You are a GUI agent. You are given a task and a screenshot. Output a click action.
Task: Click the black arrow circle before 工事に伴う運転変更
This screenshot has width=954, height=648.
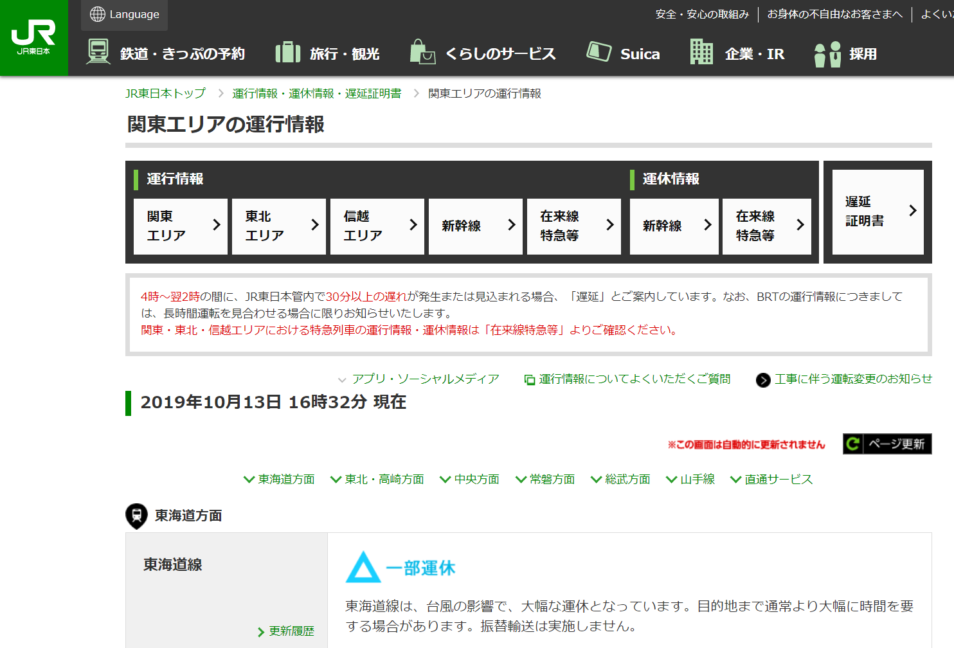[763, 380]
